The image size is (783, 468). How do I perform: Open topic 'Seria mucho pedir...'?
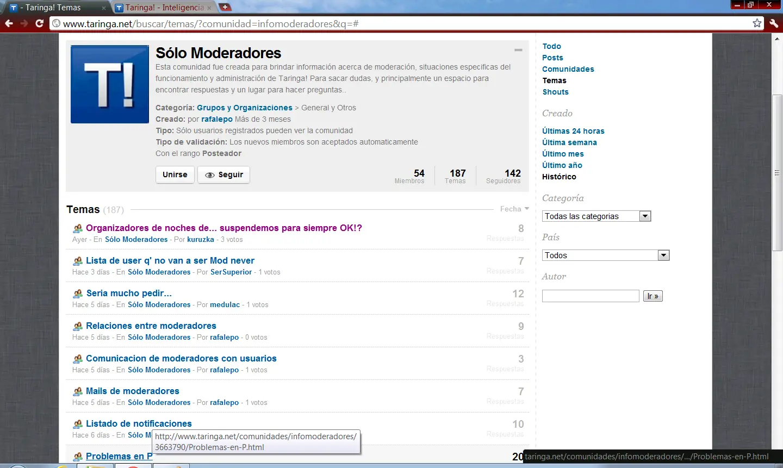point(129,293)
